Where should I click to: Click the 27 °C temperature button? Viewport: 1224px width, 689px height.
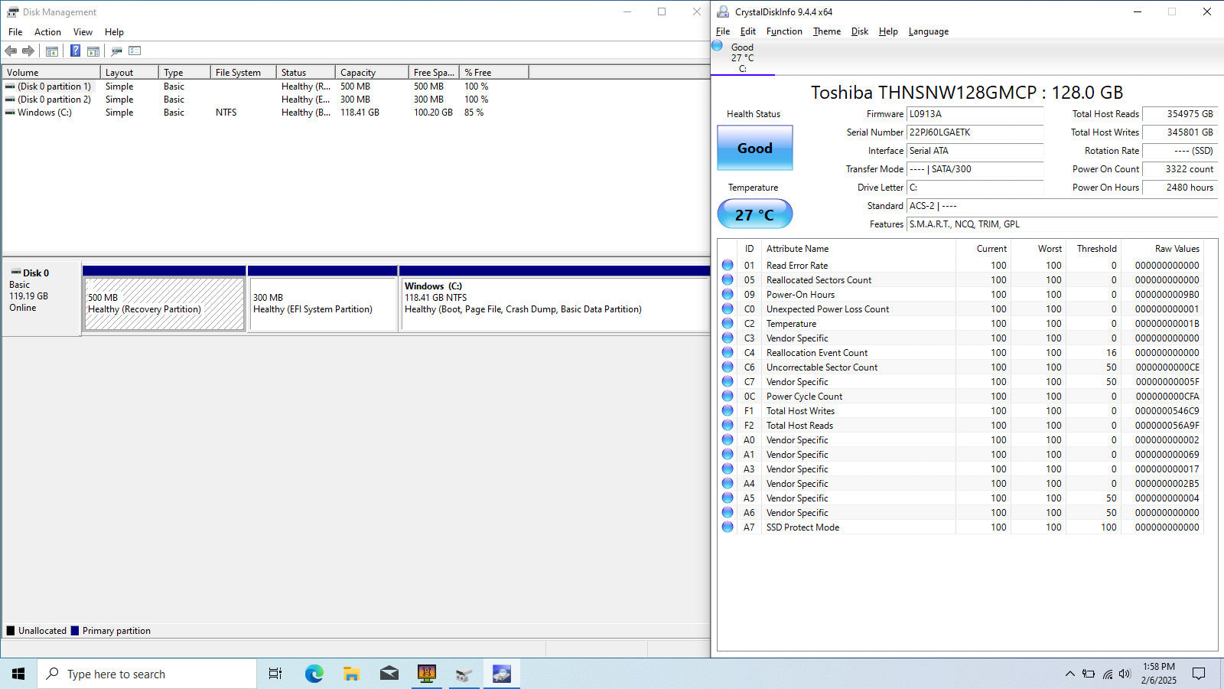tap(754, 214)
